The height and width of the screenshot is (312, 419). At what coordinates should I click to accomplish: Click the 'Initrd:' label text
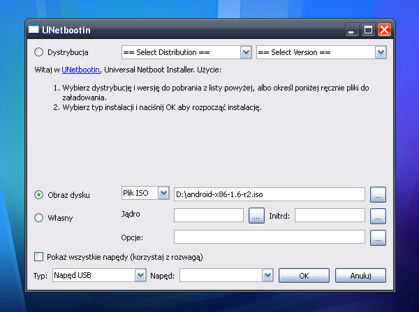pyautogui.click(x=279, y=216)
